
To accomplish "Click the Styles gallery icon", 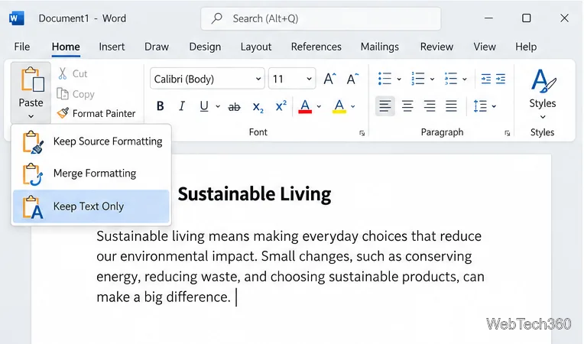I will [543, 81].
